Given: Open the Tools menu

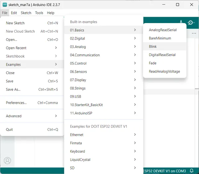Looking at the screenshot, I should (x=39, y=13).
